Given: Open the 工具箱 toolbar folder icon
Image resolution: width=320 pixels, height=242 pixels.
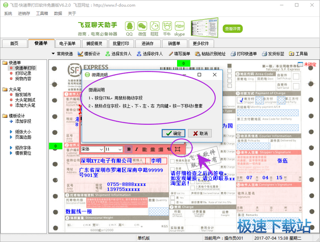Looking at the screenshot, I should (x=291, y=54).
